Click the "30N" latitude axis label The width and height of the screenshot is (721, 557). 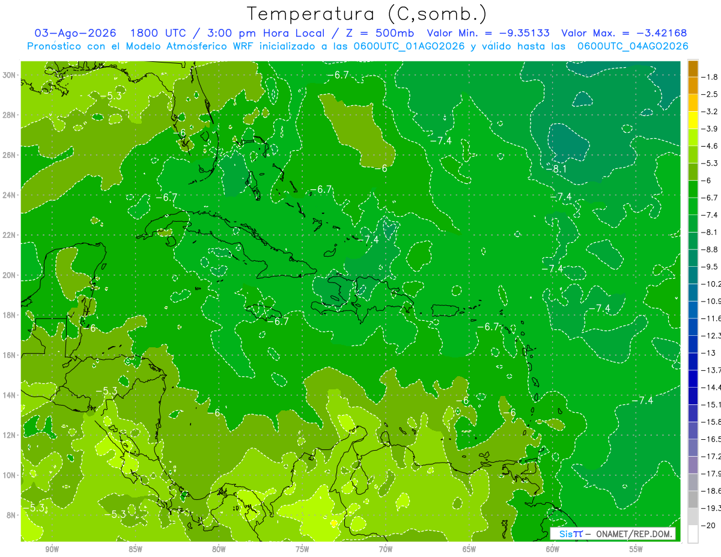coord(9,75)
